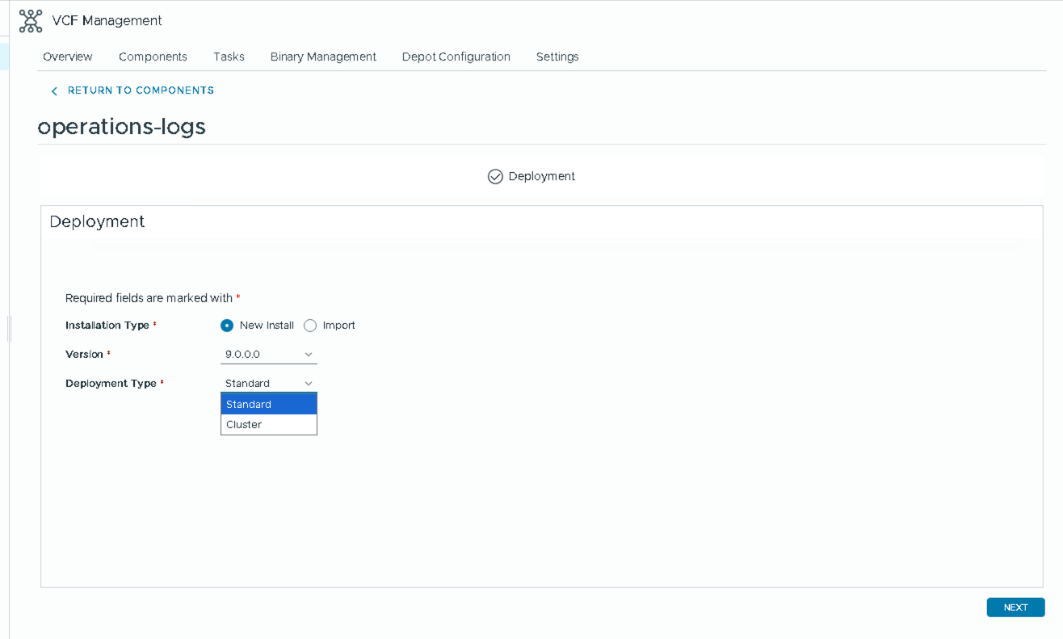Open the Settings tab
The height and width of the screenshot is (639, 1063).
(557, 57)
